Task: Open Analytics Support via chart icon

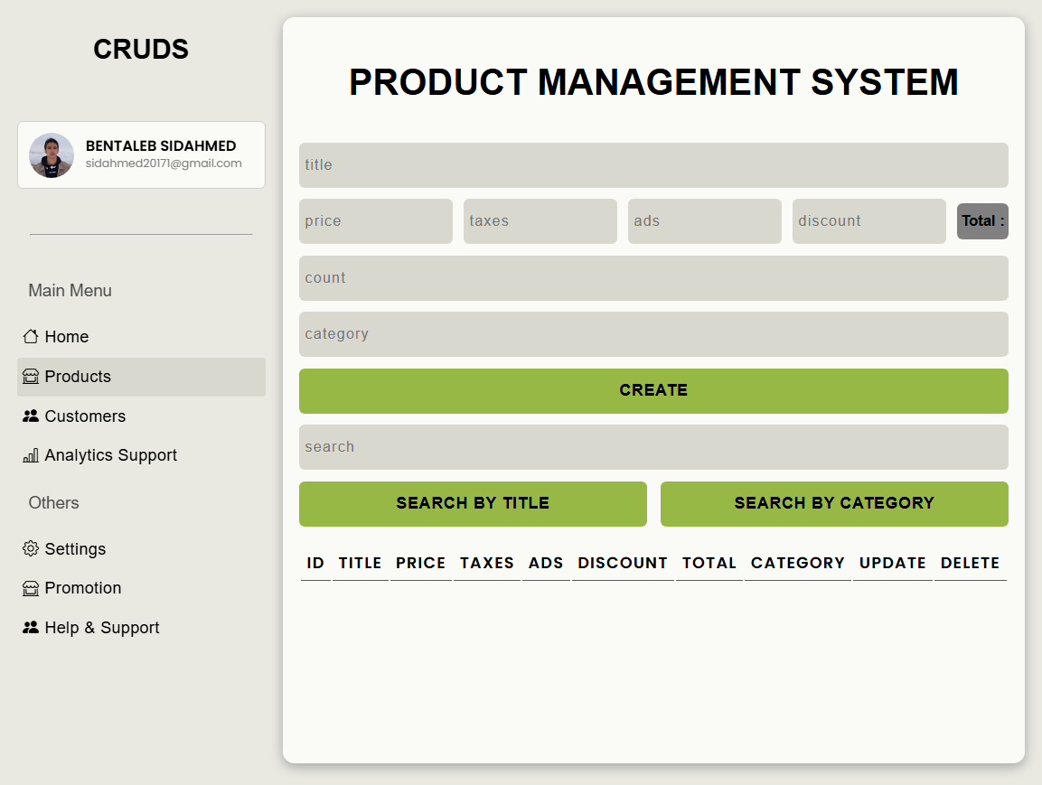Action: [x=30, y=454]
